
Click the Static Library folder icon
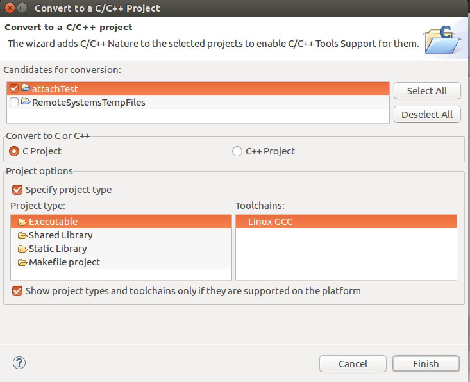click(x=22, y=248)
